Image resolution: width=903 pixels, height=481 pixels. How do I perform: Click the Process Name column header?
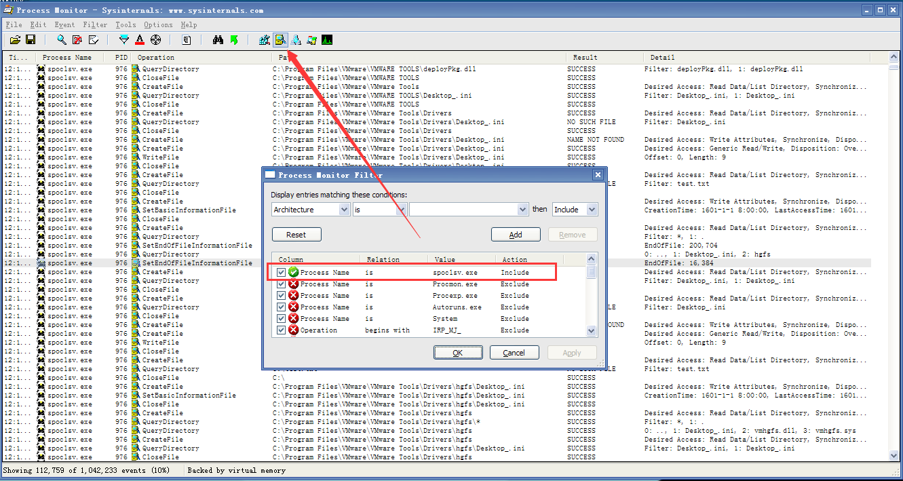(66, 58)
